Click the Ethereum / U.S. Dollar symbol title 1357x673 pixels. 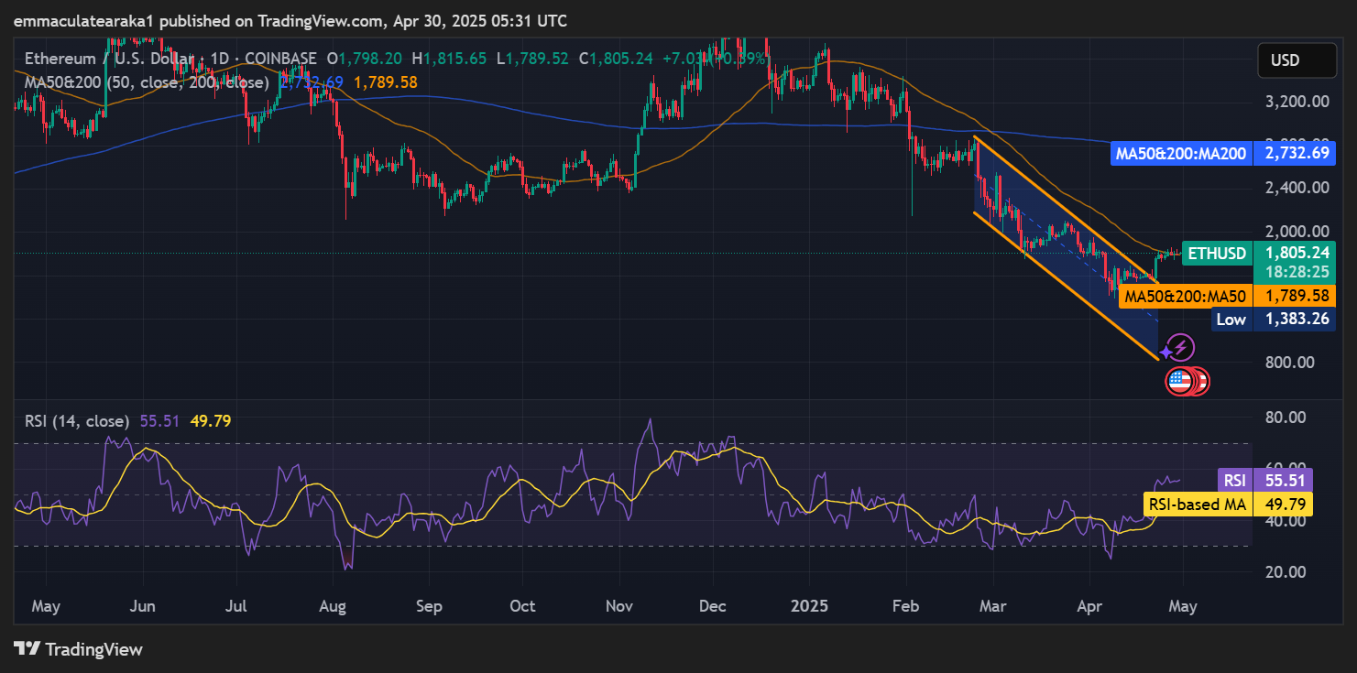[105, 59]
